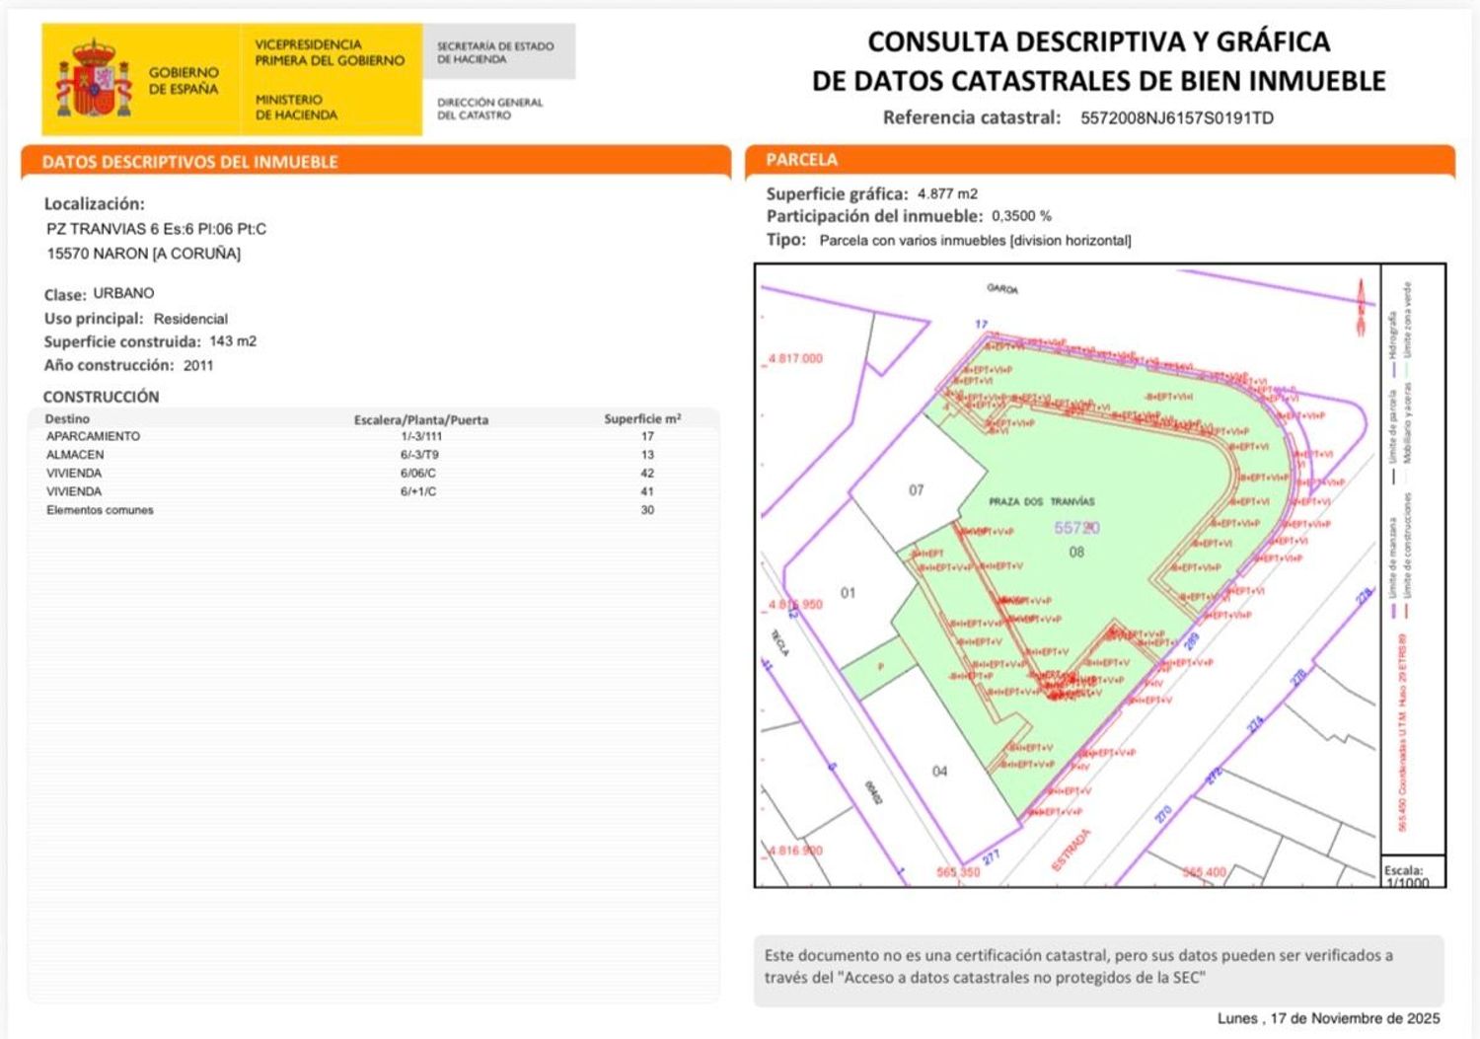The image size is (1480, 1039).
Task: Click the ALMACEN surface value 13
Action: tap(647, 455)
